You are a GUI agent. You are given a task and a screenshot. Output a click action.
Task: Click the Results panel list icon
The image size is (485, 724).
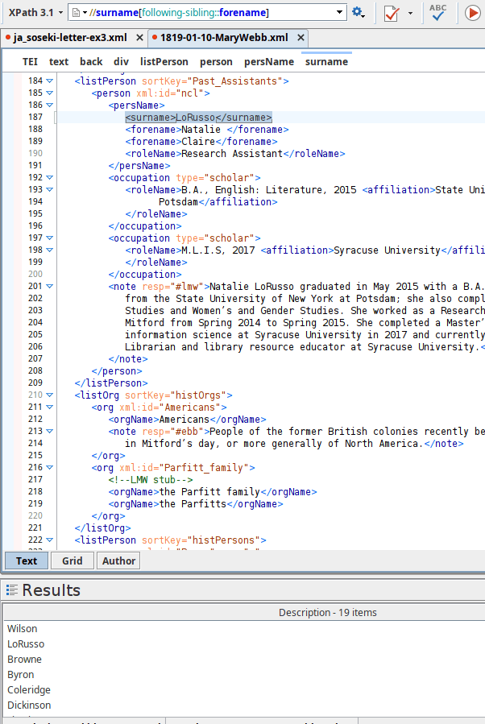12,590
